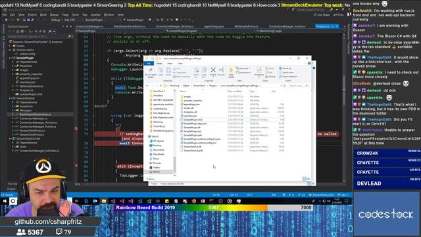Toggle breakpoint at line 74 margin
Viewport: 421px width, 237px height.
[76, 129]
